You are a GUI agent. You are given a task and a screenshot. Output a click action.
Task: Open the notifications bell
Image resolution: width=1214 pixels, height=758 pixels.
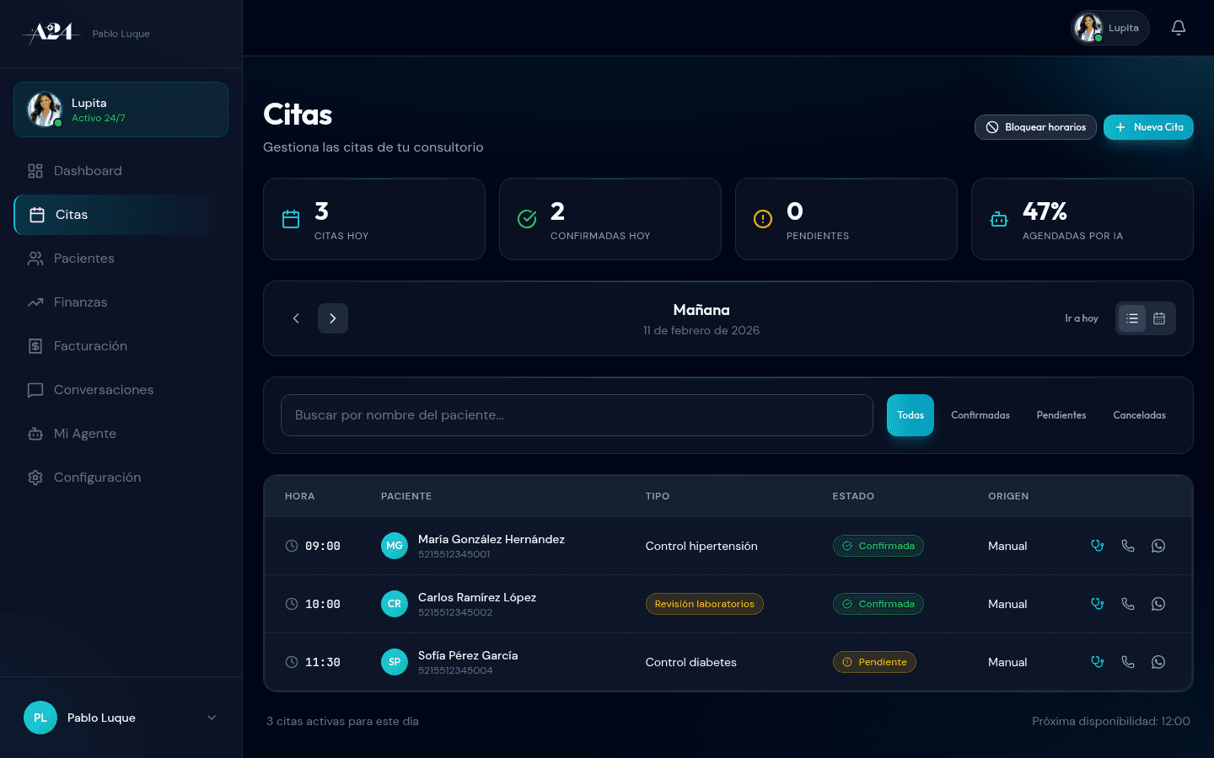pyautogui.click(x=1179, y=27)
